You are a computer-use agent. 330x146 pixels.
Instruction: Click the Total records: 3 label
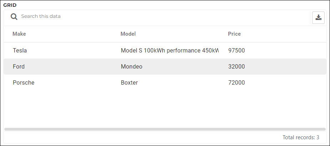coord(301,137)
